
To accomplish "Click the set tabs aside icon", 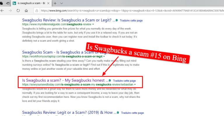I will 8,3.
